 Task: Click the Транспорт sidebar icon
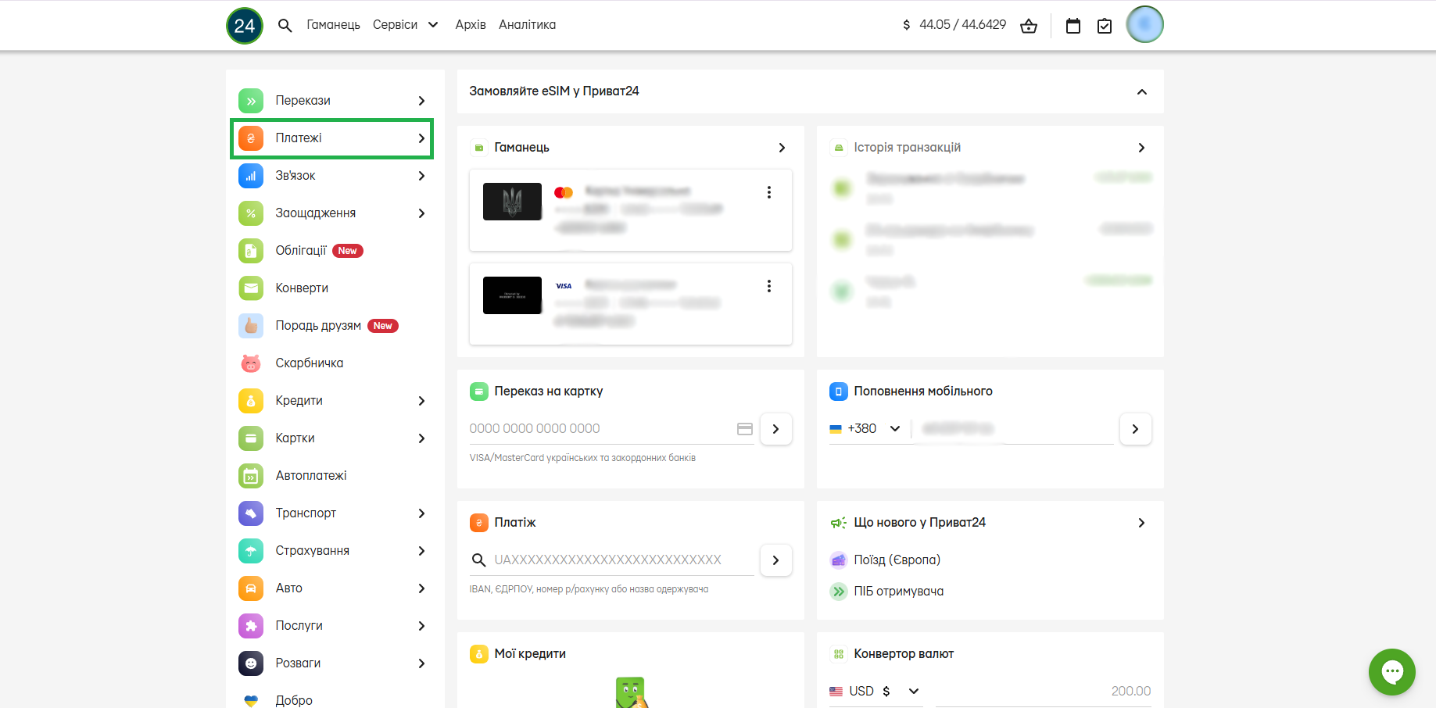coord(251,513)
